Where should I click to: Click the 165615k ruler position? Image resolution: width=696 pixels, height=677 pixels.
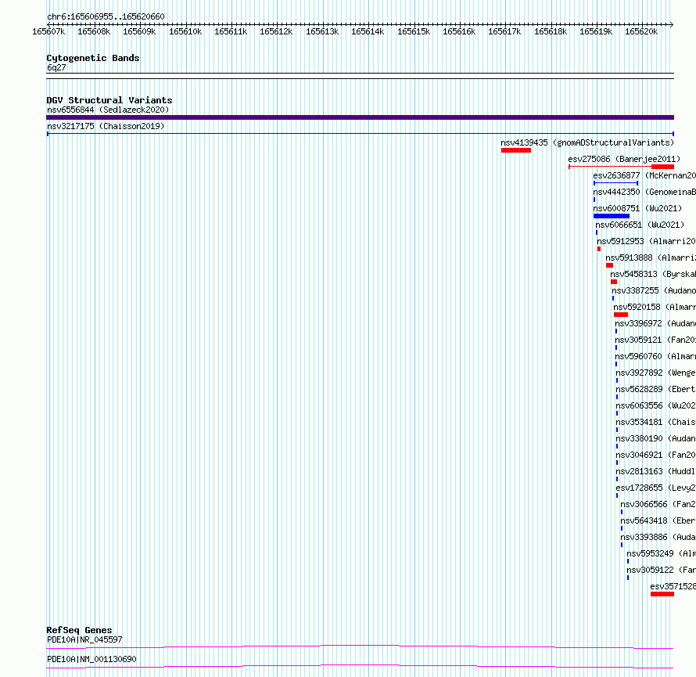(414, 31)
